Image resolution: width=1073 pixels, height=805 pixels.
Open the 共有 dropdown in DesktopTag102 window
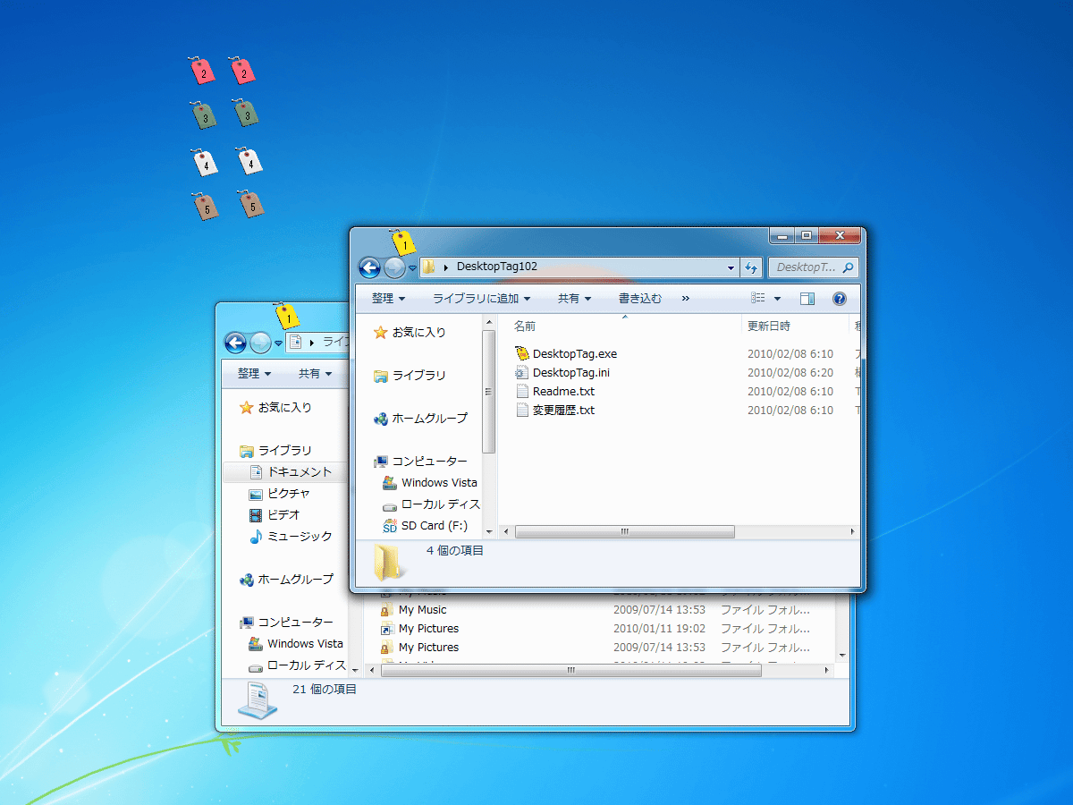tap(574, 298)
